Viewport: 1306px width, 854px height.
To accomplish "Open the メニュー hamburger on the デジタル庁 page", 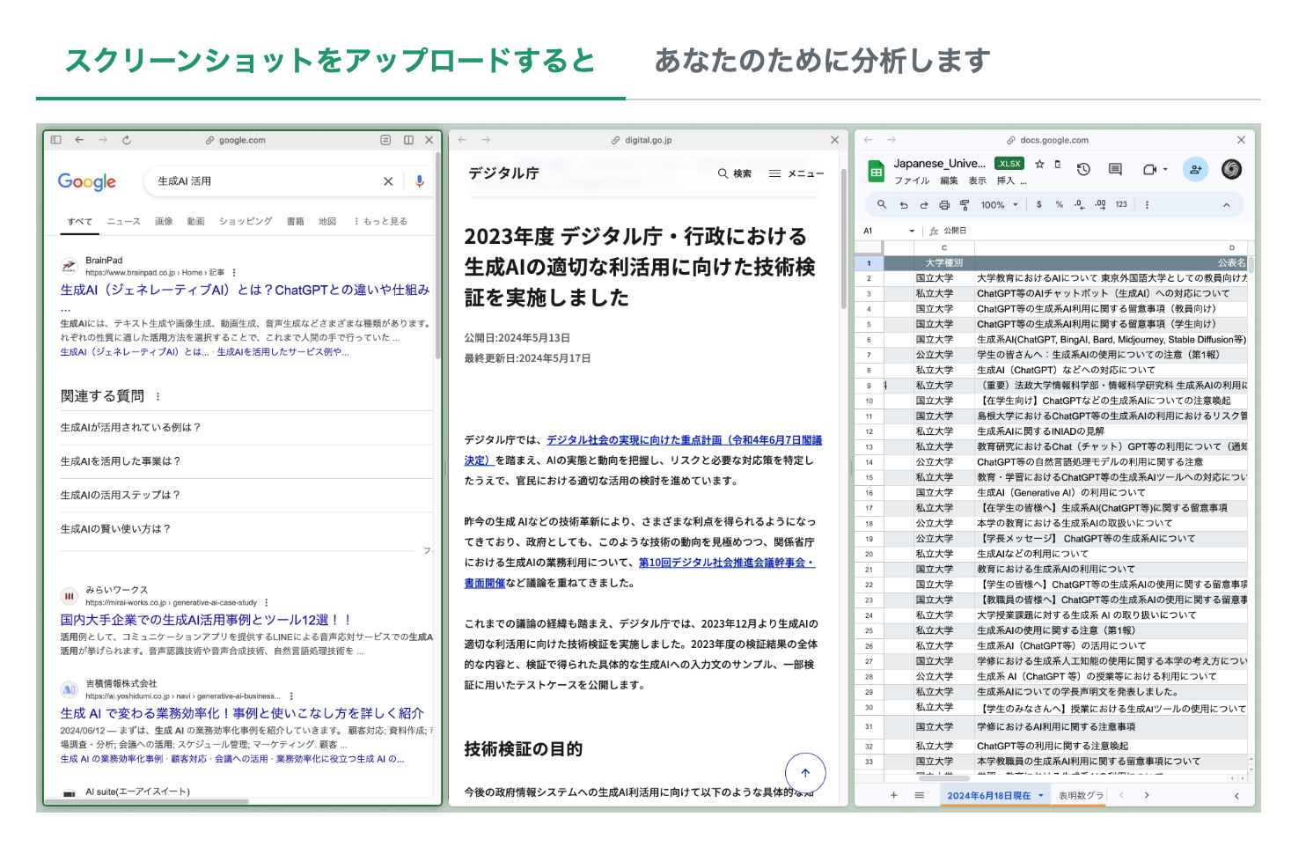I will pos(796,173).
